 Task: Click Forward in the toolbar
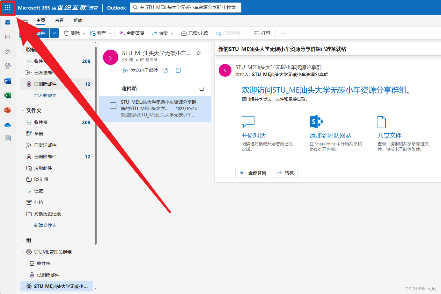[x=160, y=33]
